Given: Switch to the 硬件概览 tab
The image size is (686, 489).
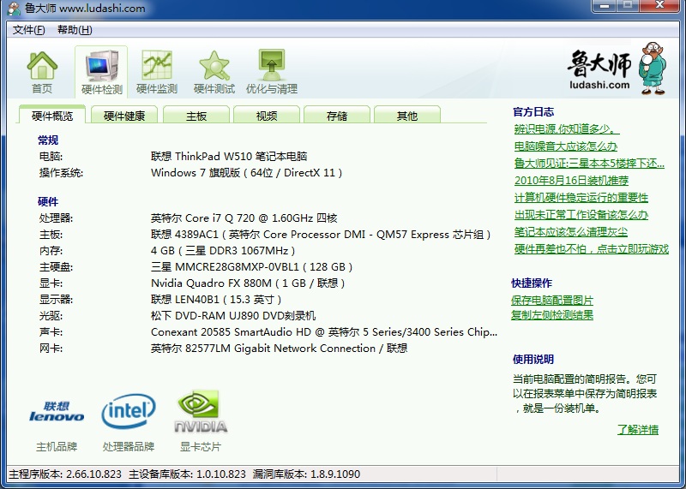Looking at the screenshot, I should pos(52,116).
